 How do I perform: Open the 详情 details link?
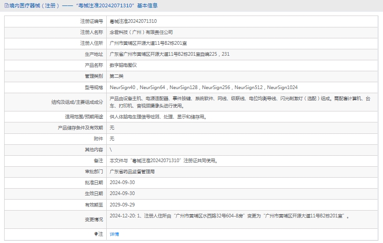click(114, 234)
